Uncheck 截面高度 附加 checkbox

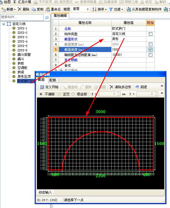[x=150, y=50]
